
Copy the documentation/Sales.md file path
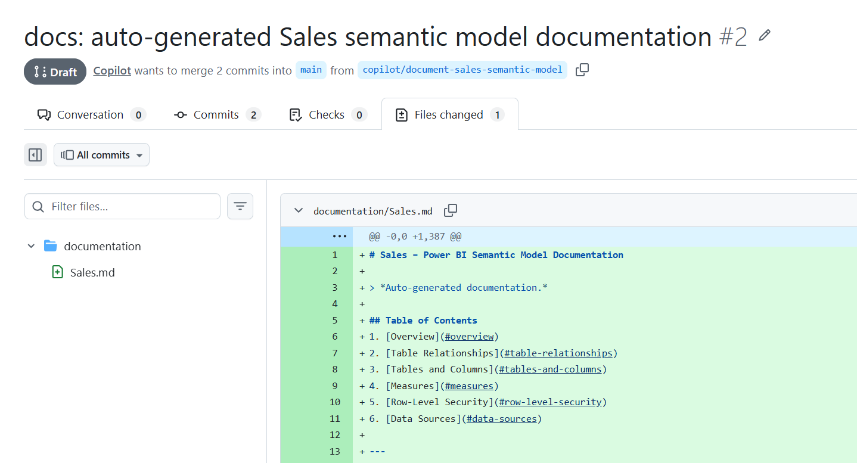pos(451,210)
